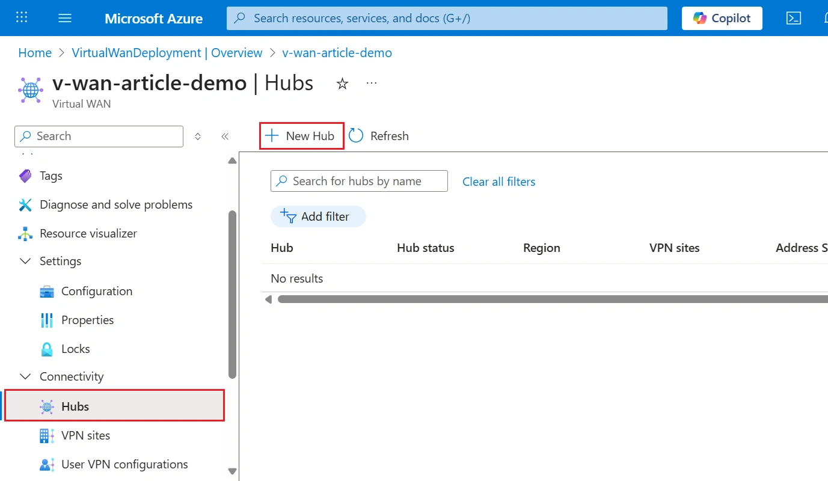Open VirtualWanDeployment | Overview breadcrumb

click(167, 53)
